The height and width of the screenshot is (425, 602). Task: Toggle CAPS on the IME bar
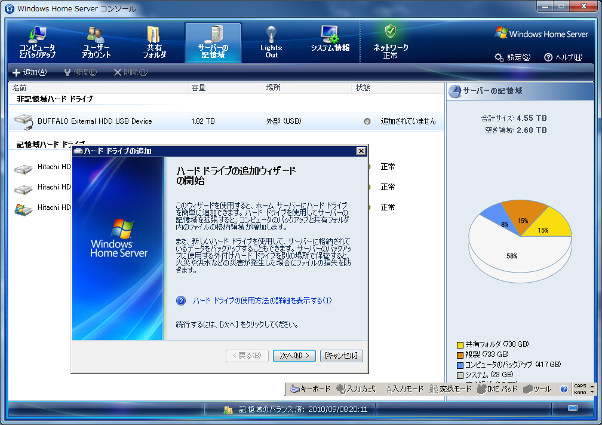click(580, 386)
